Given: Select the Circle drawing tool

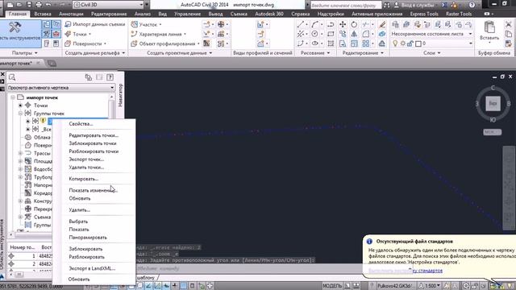Looking at the screenshot, I should 314,34.
